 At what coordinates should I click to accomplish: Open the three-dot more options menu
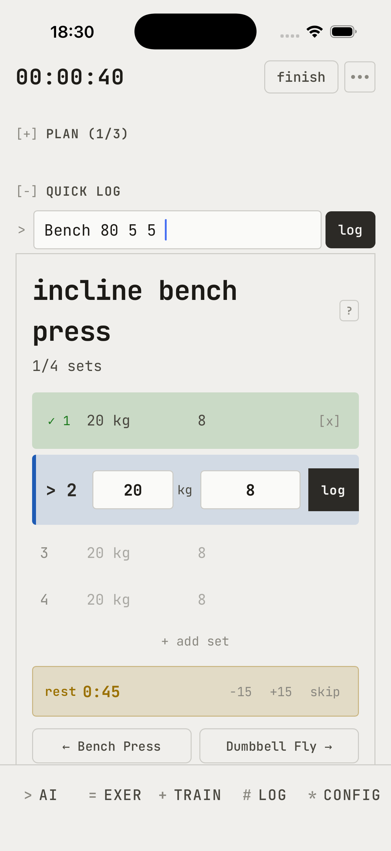(359, 77)
